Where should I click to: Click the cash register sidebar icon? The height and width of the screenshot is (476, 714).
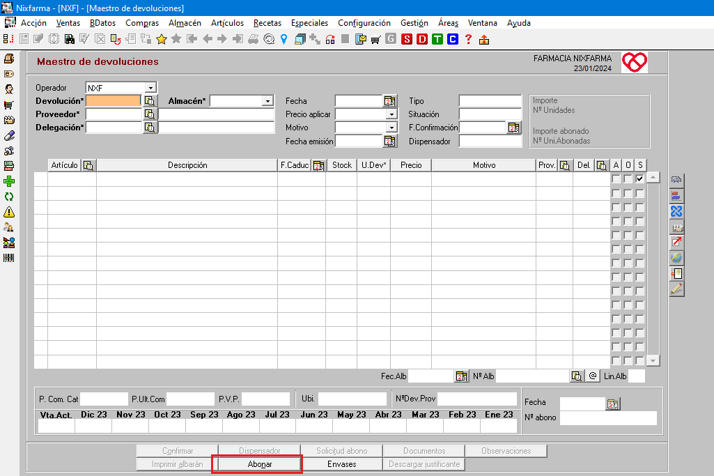[x=9, y=59]
